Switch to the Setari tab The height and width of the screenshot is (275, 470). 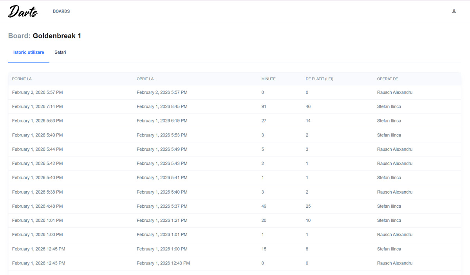(60, 52)
